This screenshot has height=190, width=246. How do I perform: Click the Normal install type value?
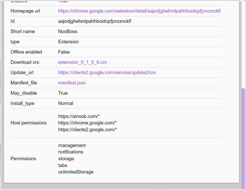[66, 103]
